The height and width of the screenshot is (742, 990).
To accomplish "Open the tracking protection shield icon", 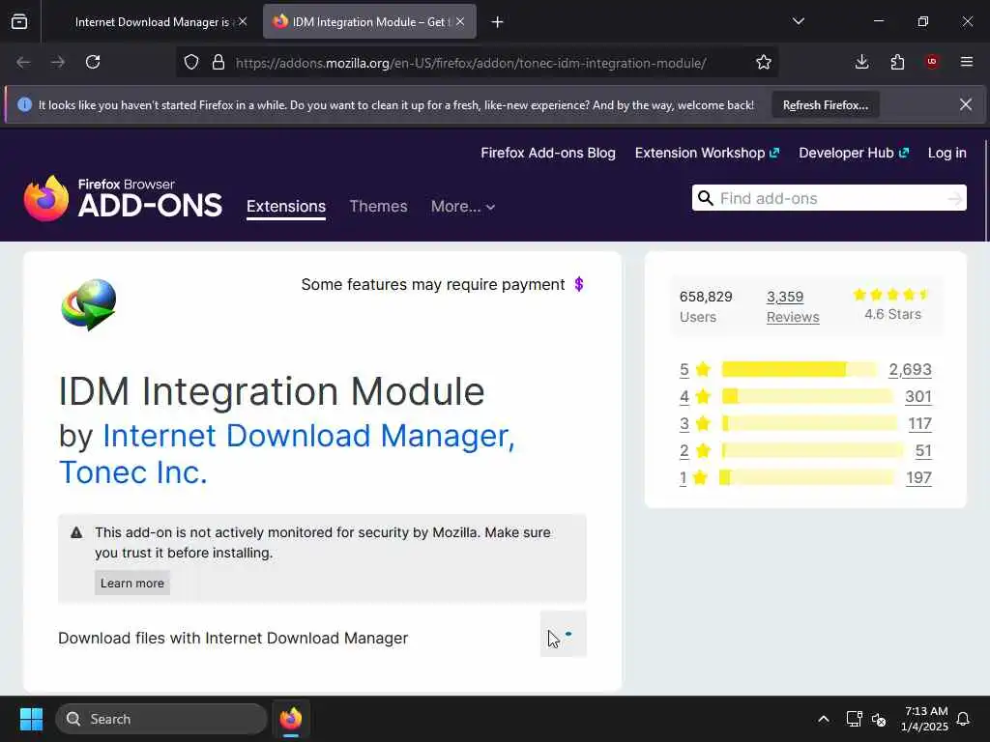I will 191,63.
